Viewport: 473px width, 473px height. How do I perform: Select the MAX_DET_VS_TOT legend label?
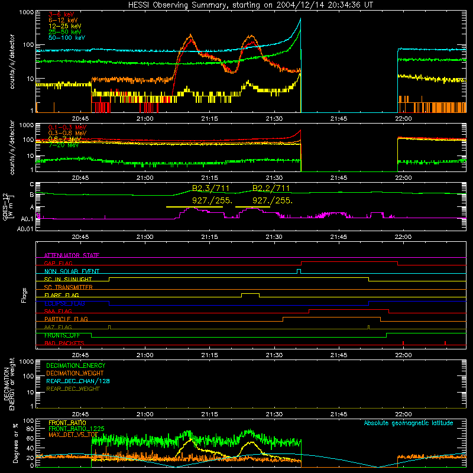[x=73, y=435]
